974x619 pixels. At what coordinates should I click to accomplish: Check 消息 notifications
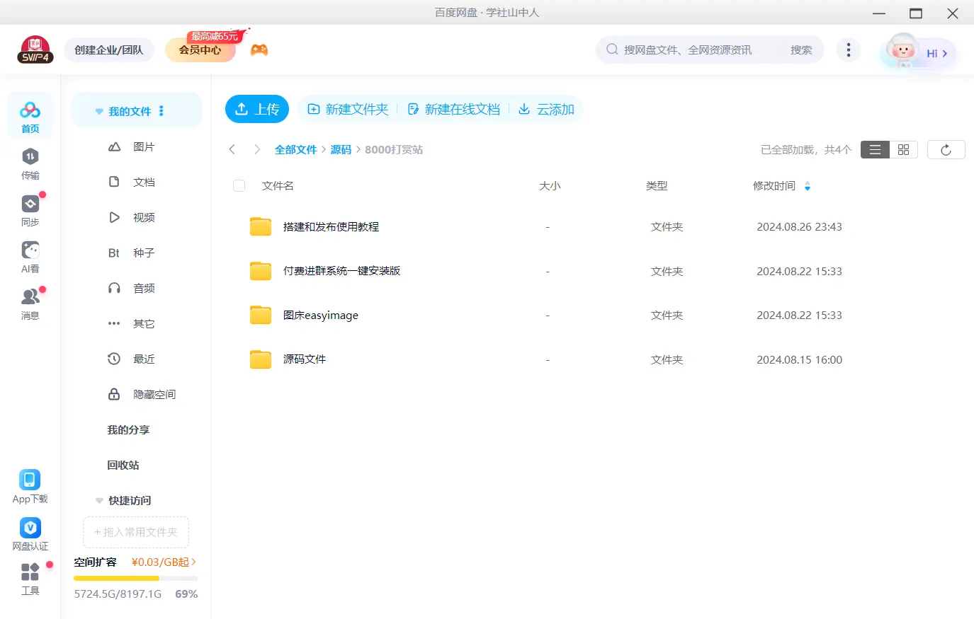tap(30, 303)
